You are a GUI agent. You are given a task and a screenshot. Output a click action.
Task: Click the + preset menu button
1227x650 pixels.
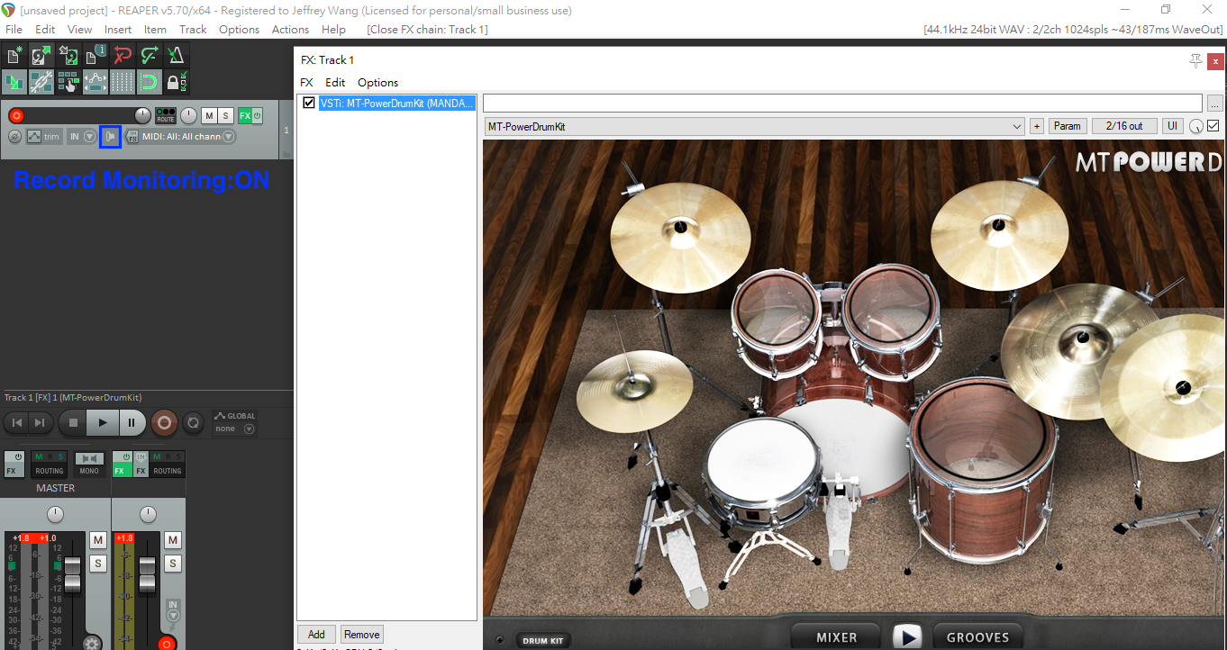click(1036, 126)
